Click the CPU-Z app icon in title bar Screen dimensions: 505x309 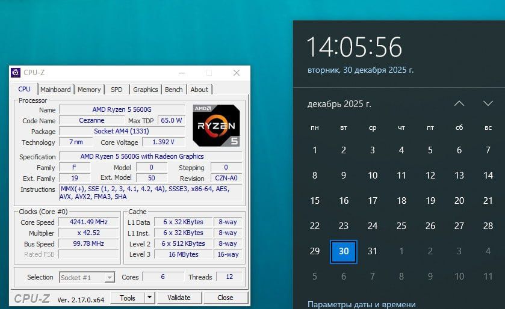pos(16,73)
